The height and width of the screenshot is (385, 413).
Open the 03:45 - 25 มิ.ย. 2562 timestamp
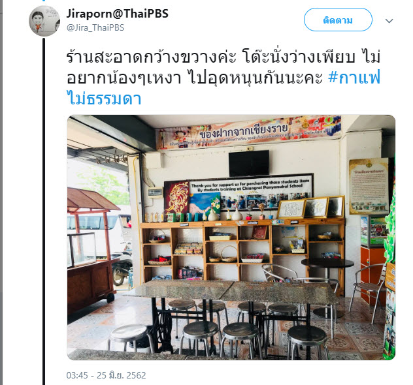(106, 375)
